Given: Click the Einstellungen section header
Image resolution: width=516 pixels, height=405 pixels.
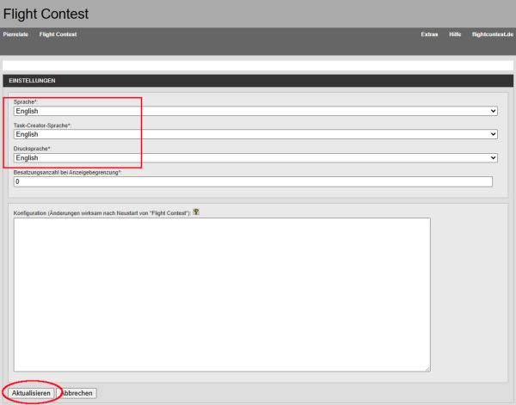Looking at the screenshot, I should pyautogui.click(x=32, y=81).
